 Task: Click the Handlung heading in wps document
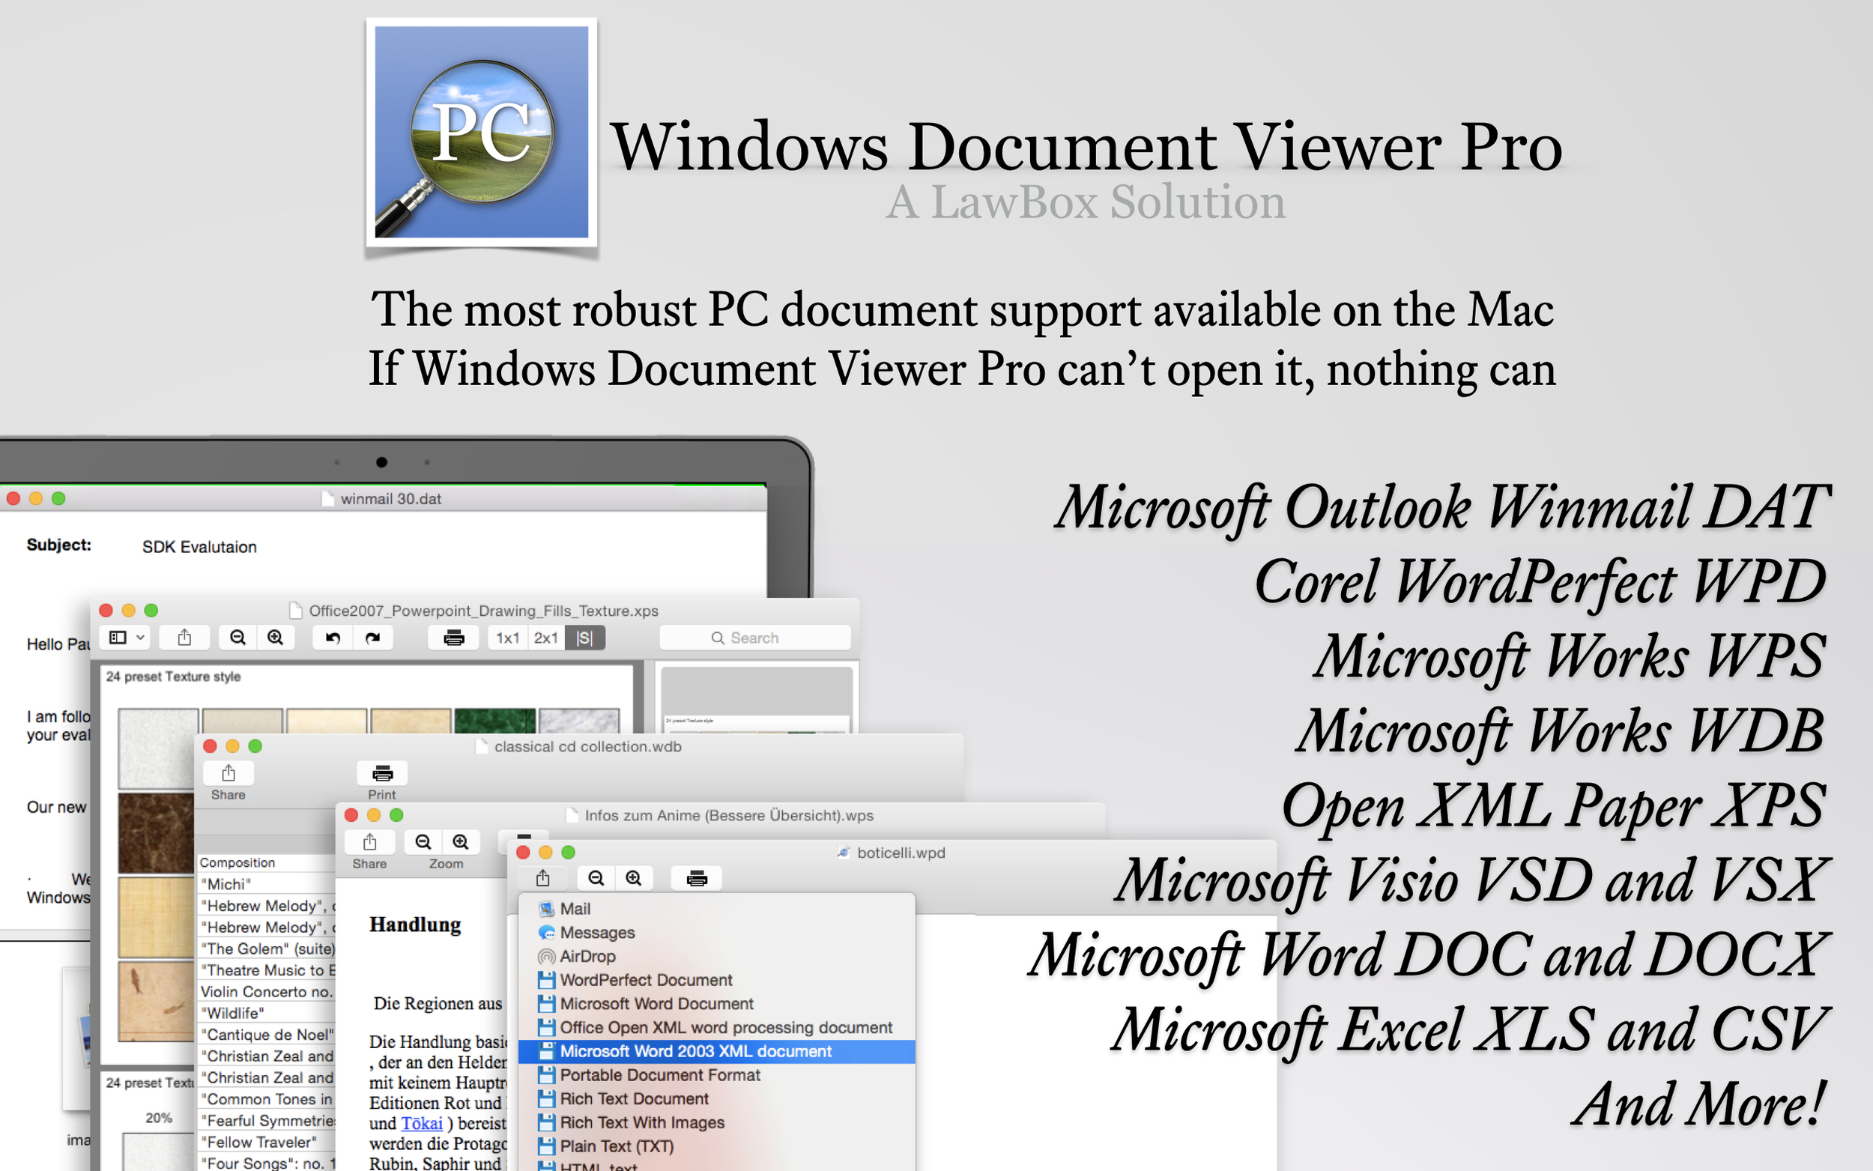point(415,925)
